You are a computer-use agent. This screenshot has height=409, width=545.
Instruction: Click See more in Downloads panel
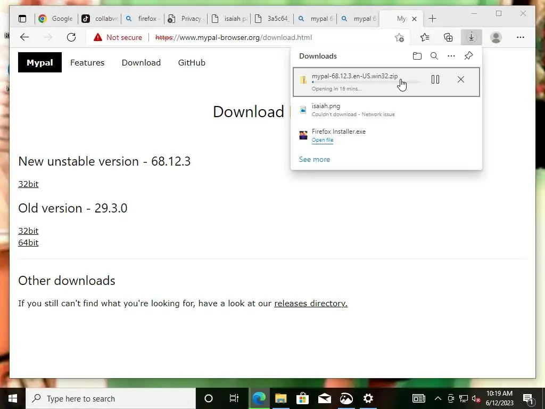(315, 159)
